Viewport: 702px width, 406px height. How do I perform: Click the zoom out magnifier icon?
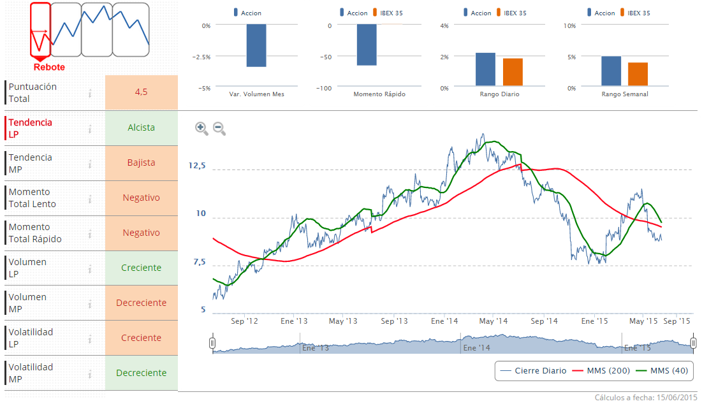click(x=219, y=129)
